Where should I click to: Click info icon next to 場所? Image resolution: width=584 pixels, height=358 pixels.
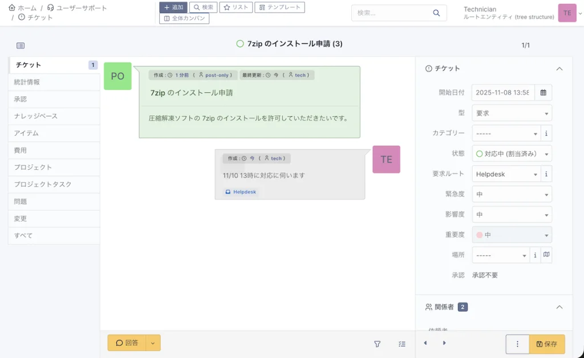coord(535,255)
